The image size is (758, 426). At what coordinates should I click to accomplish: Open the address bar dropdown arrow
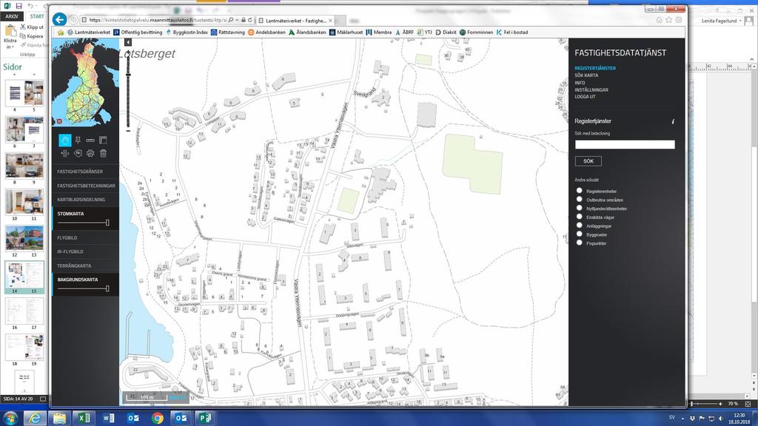click(x=237, y=20)
